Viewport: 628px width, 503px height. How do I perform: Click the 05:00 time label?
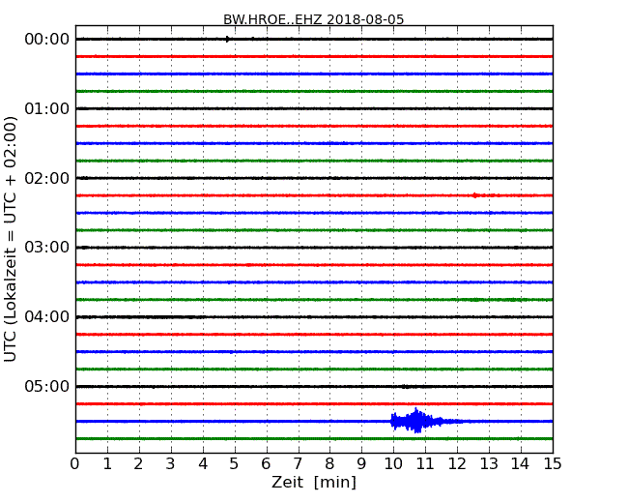(x=47, y=386)
